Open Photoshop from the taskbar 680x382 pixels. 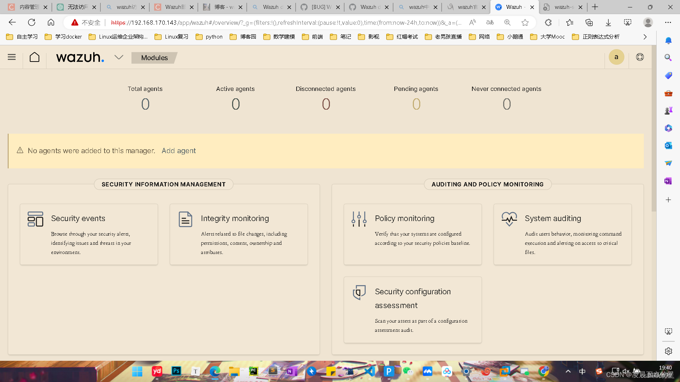(x=176, y=371)
